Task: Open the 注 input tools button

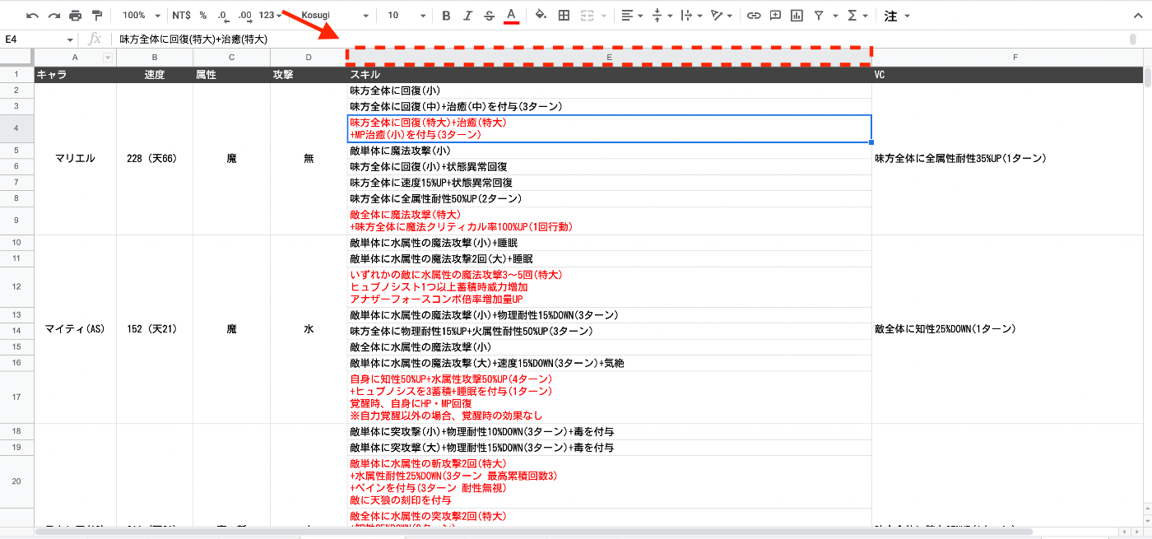Action: [891, 16]
